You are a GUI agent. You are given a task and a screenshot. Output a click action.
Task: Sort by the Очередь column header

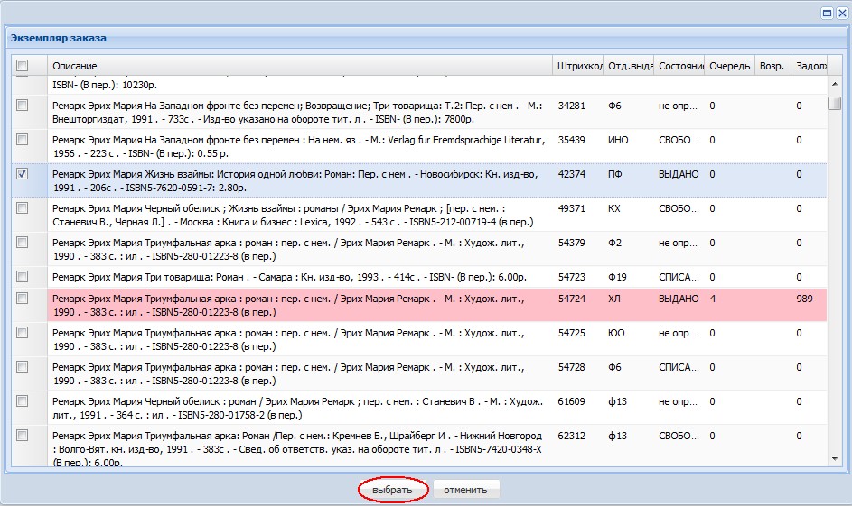730,66
